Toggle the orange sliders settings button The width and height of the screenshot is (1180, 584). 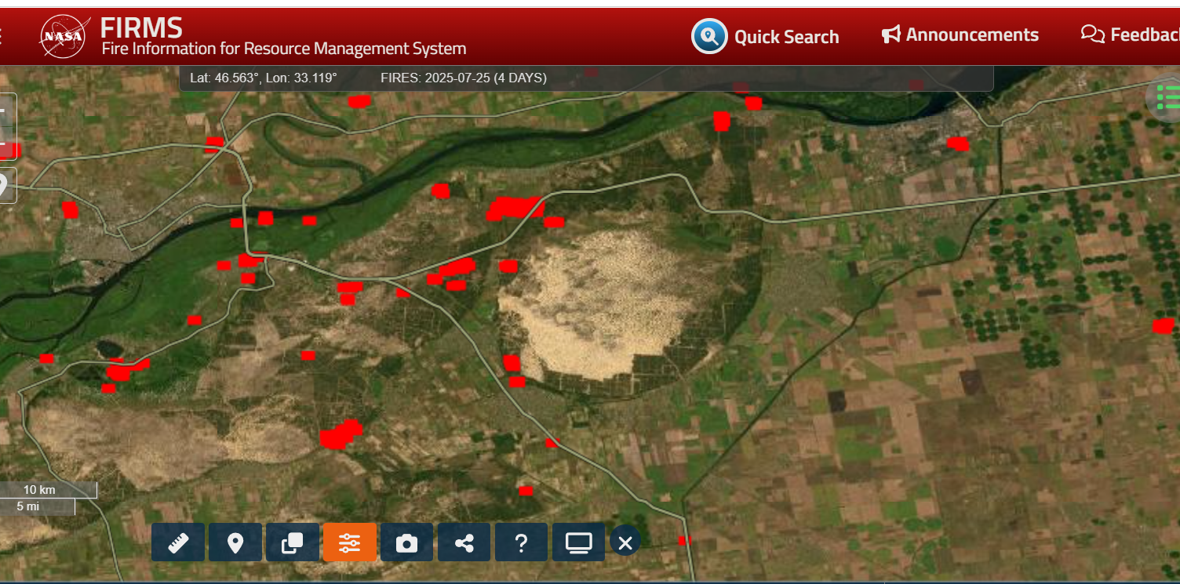point(350,542)
